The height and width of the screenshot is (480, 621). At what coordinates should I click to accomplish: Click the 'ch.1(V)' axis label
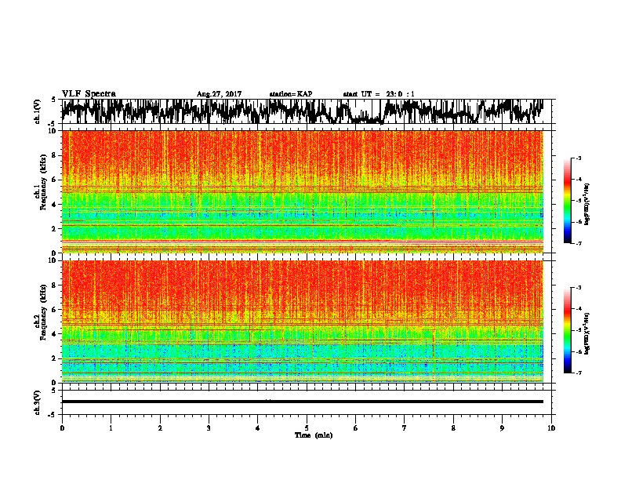(x=38, y=111)
